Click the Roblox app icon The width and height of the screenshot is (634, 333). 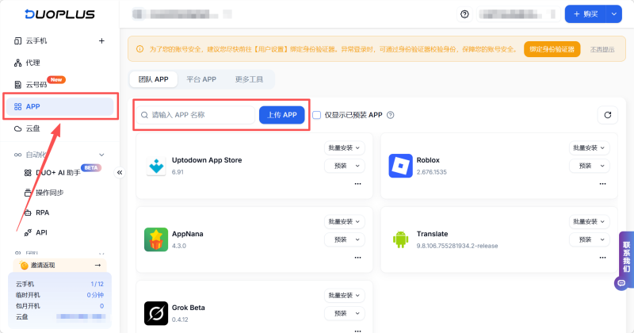tap(401, 166)
